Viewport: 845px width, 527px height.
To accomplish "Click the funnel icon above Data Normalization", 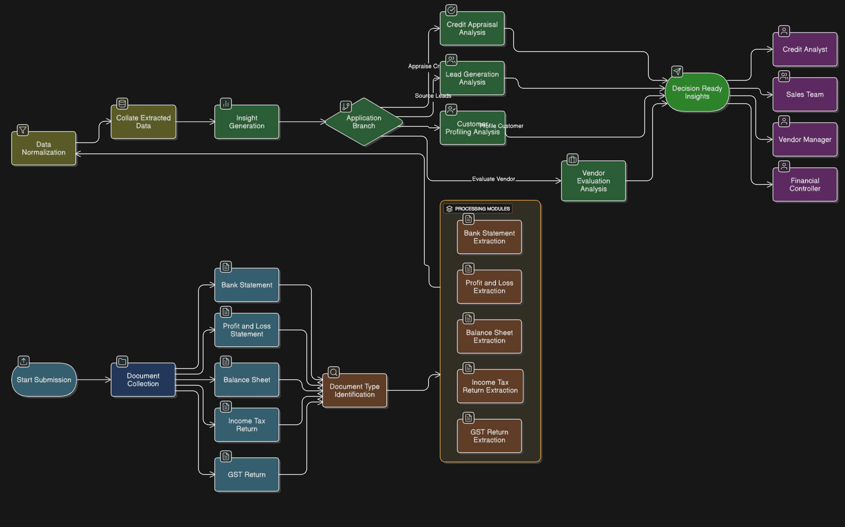I will point(23,130).
